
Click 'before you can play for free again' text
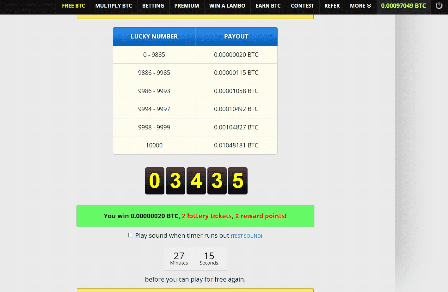(195, 279)
